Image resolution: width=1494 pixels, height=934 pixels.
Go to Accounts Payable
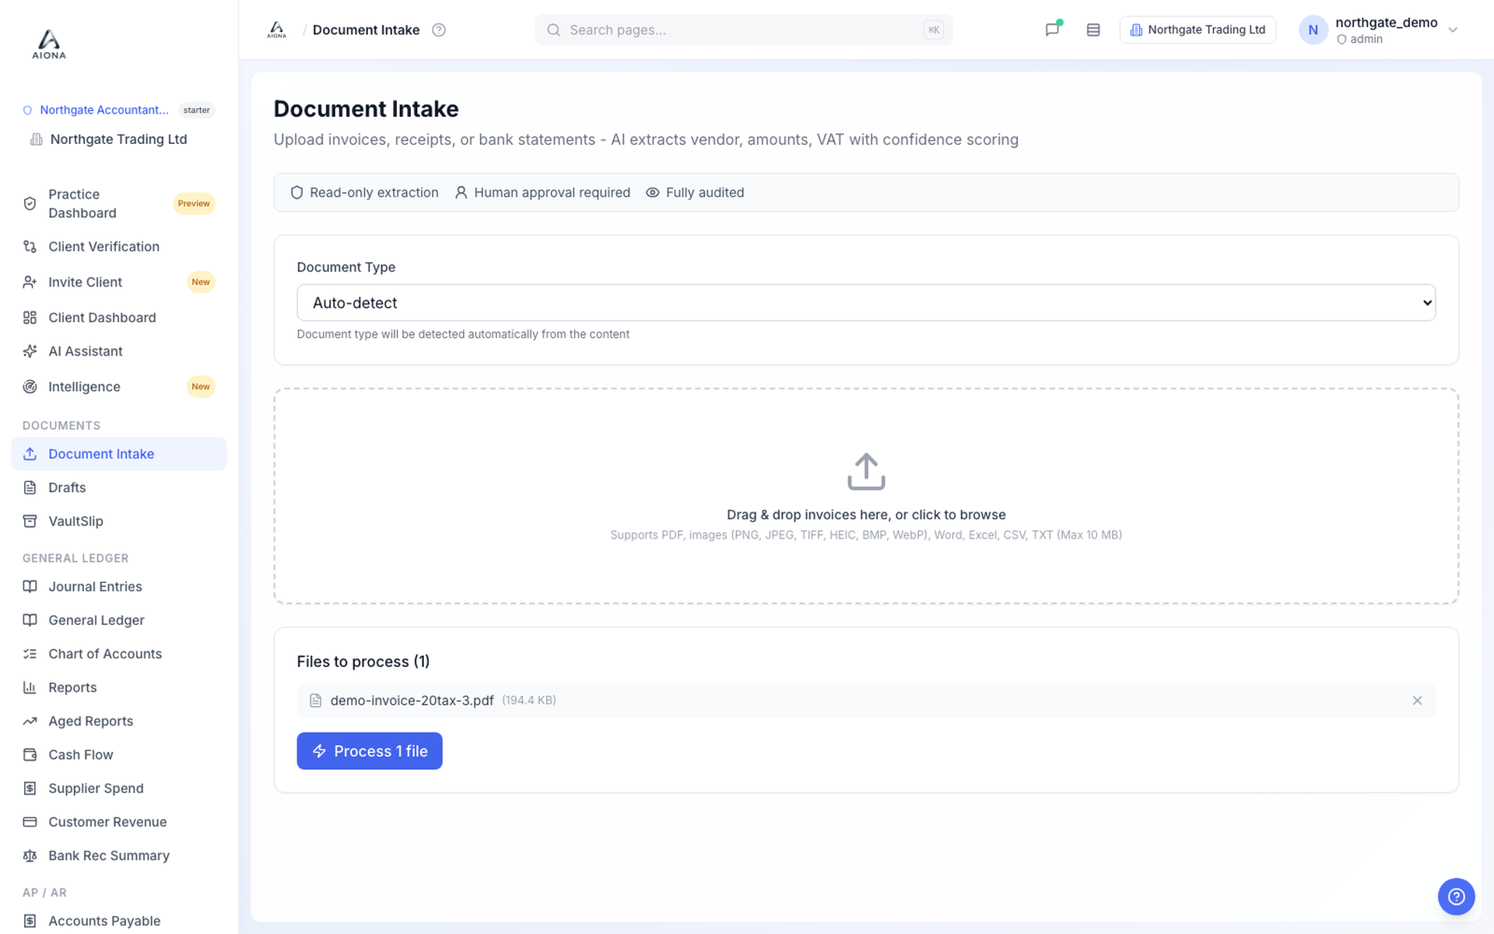click(118, 921)
